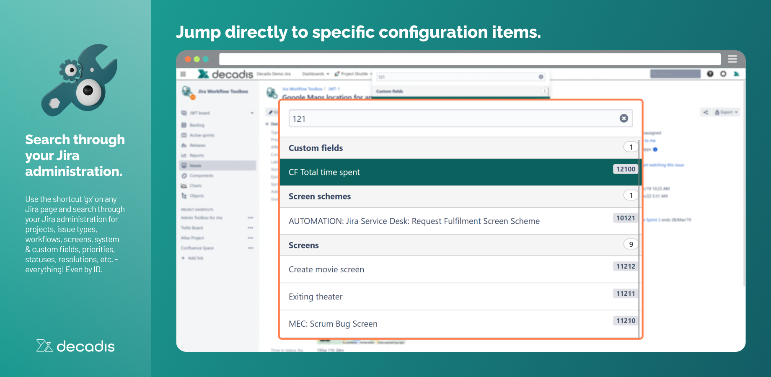771x377 pixels.
Task: Open Jira administration gear icon
Action: click(x=723, y=74)
